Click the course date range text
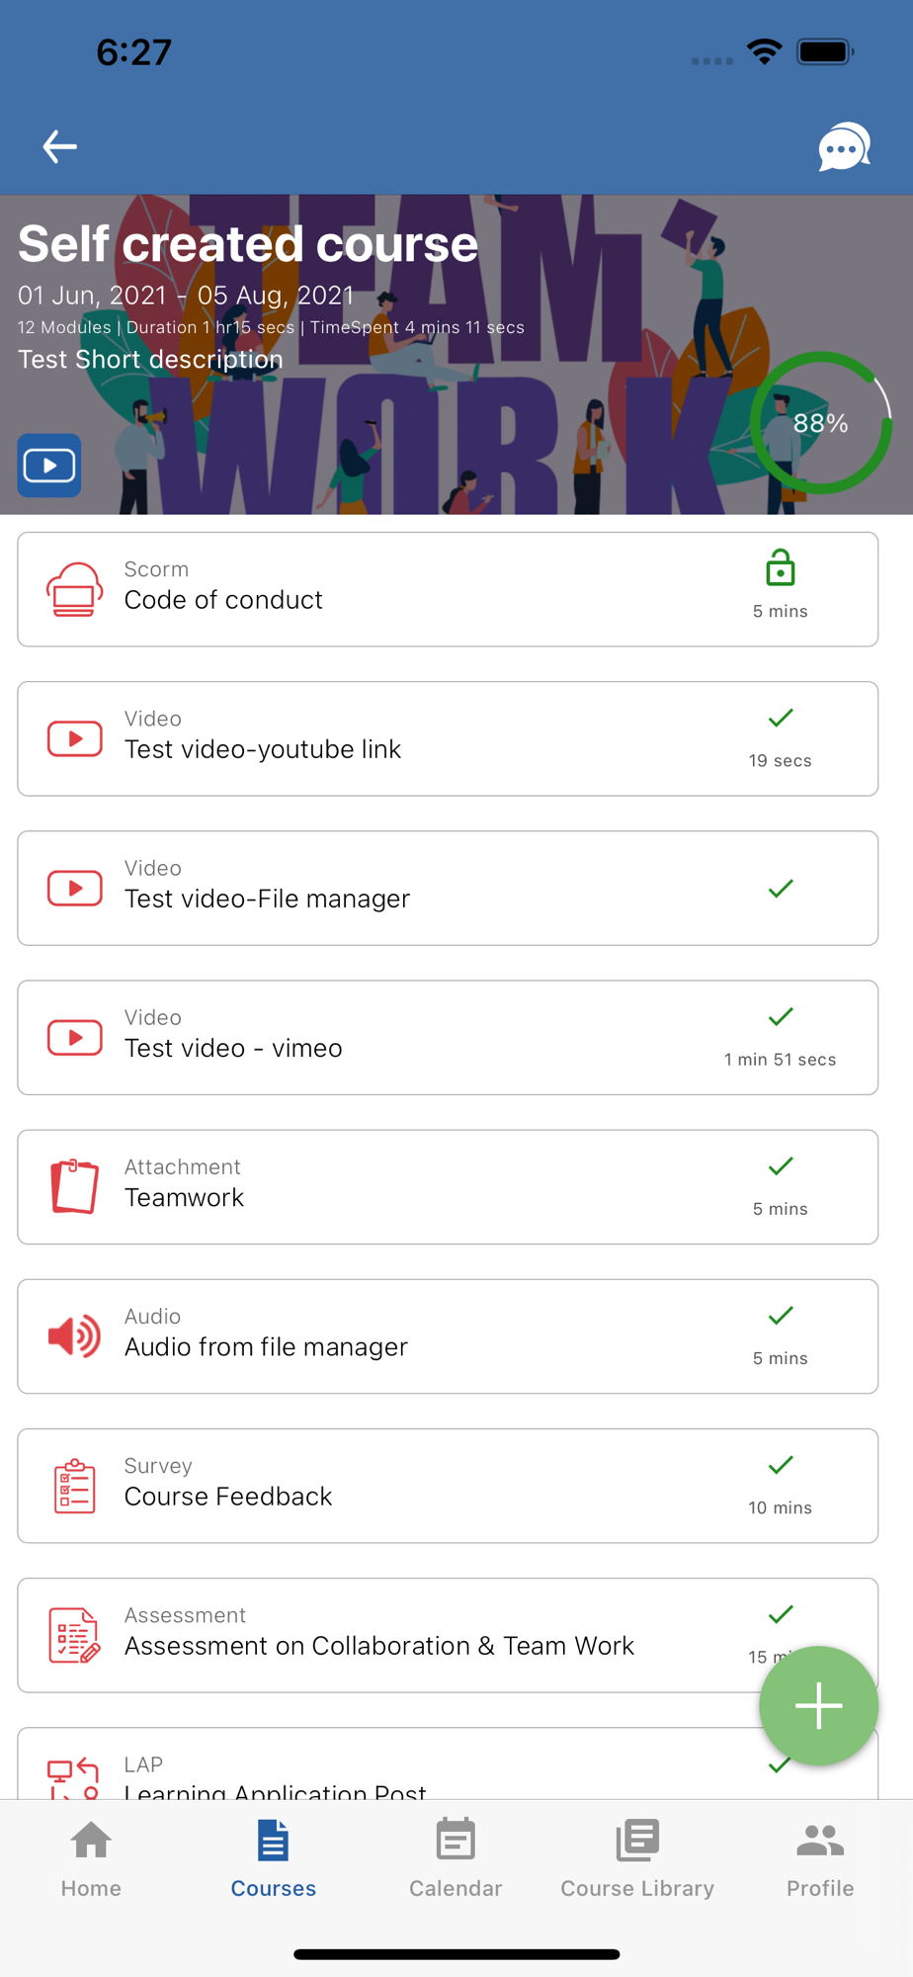The height and width of the screenshot is (1977, 913). [186, 295]
